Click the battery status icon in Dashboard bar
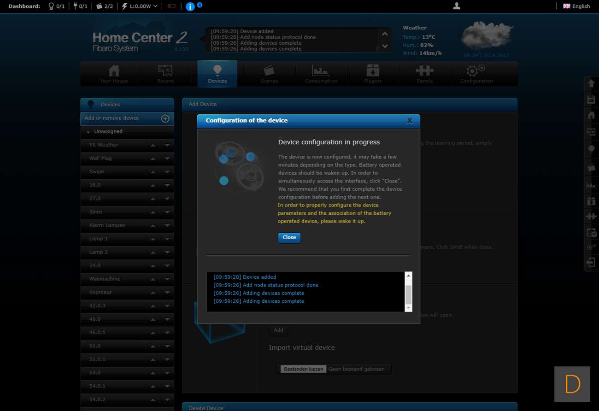Screen dimensions: 599x411 pyautogui.click(x=171, y=6)
